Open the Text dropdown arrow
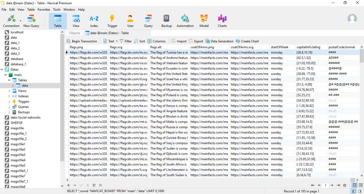The height and width of the screenshot is (194, 364). tap(116, 41)
